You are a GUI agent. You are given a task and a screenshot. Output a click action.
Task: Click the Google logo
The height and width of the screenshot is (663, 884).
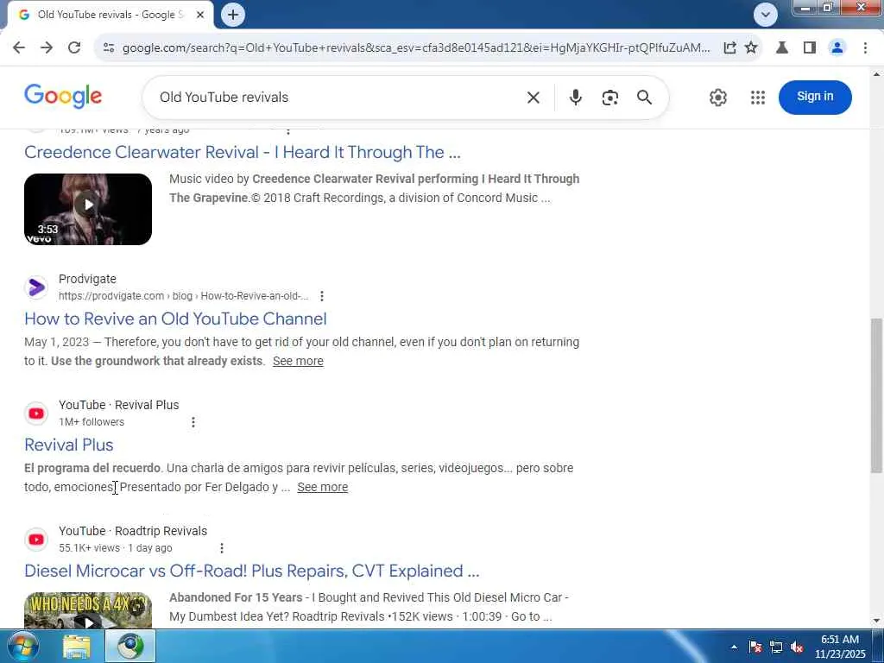click(x=63, y=97)
